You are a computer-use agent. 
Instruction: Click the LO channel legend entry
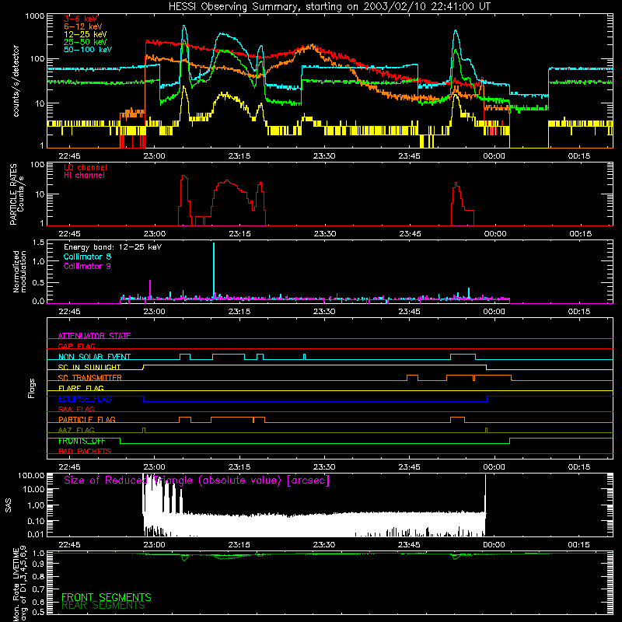pyautogui.click(x=86, y=167)
